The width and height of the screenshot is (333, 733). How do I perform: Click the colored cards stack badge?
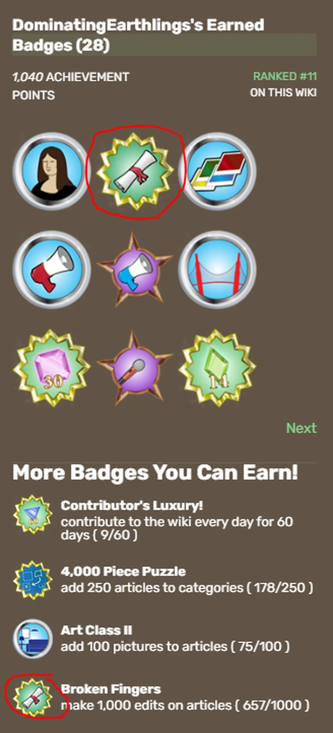(217, 170)
